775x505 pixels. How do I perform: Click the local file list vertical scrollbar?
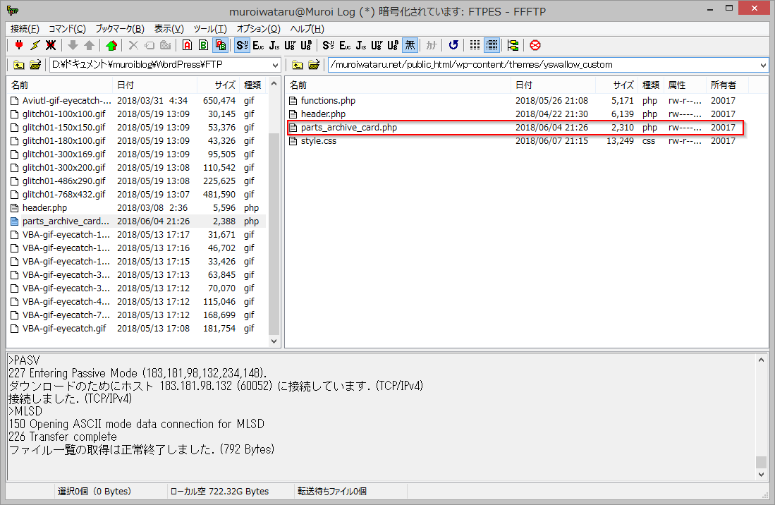(x=274, y=212)
